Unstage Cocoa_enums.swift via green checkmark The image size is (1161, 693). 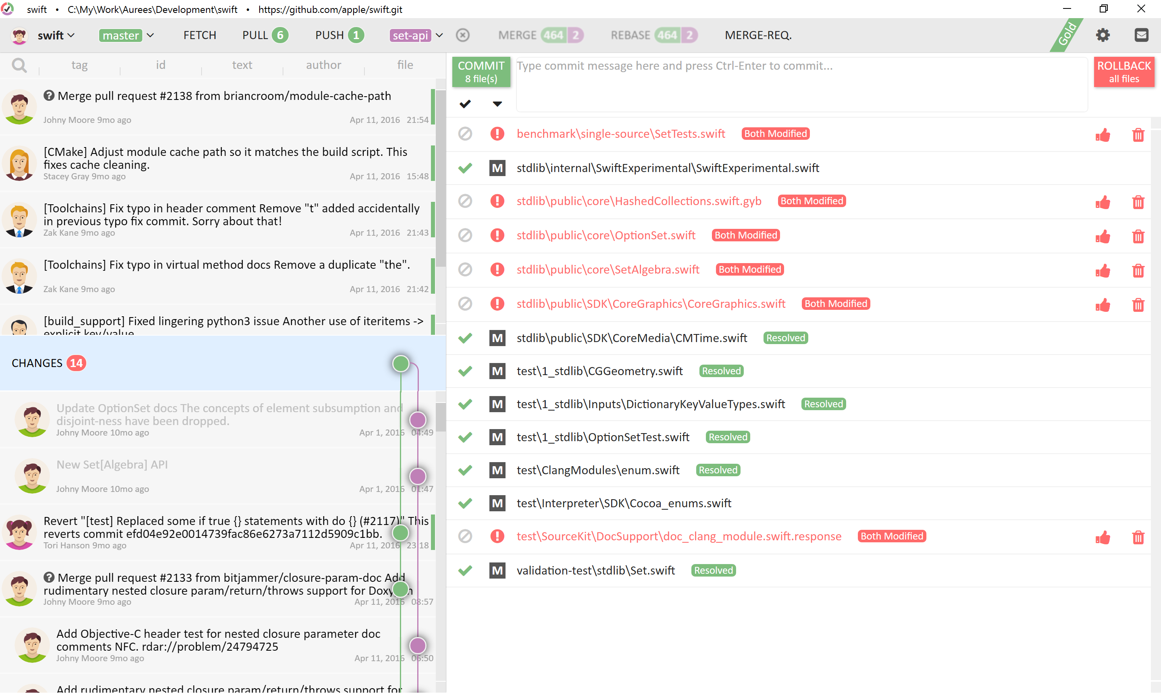tap(465, 503)
